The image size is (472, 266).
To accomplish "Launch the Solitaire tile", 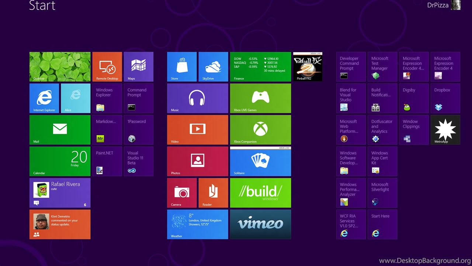I will pos(260,161).
